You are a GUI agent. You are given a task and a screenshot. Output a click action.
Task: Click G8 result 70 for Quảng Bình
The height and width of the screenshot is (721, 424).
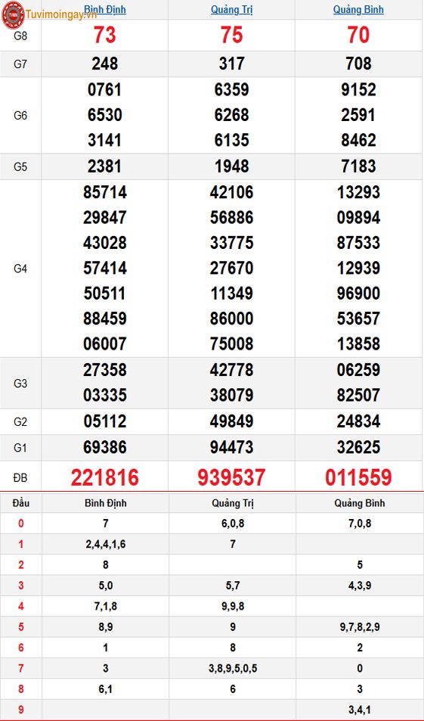click(358, 36)
